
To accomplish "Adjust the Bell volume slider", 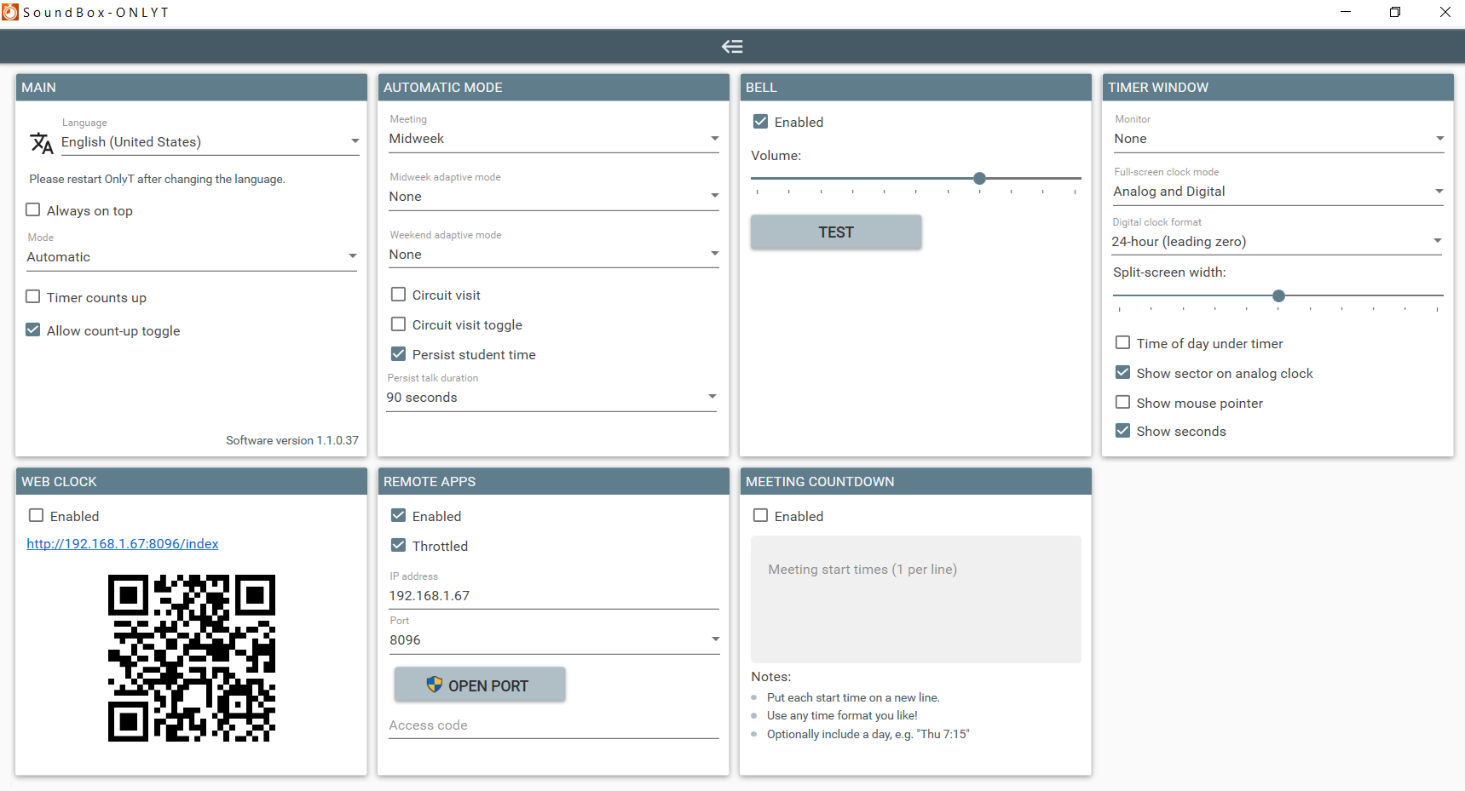I will [978, 178].
